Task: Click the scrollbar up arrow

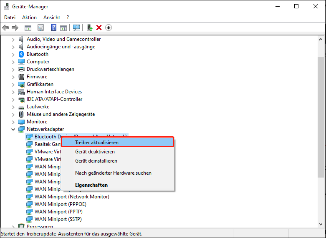Action: (x=321, y=39)
